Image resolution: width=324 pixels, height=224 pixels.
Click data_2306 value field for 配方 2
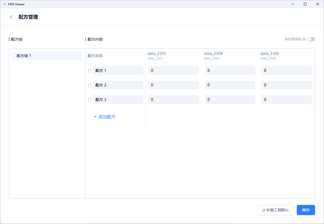click(287, 85)
